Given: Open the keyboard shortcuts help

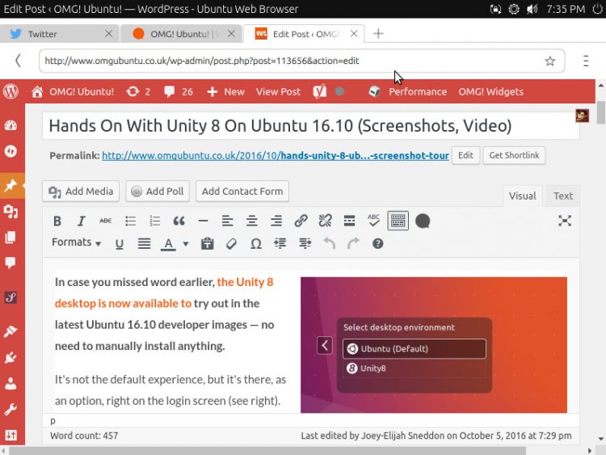Looking at the screenshot, I should [377, 243].
